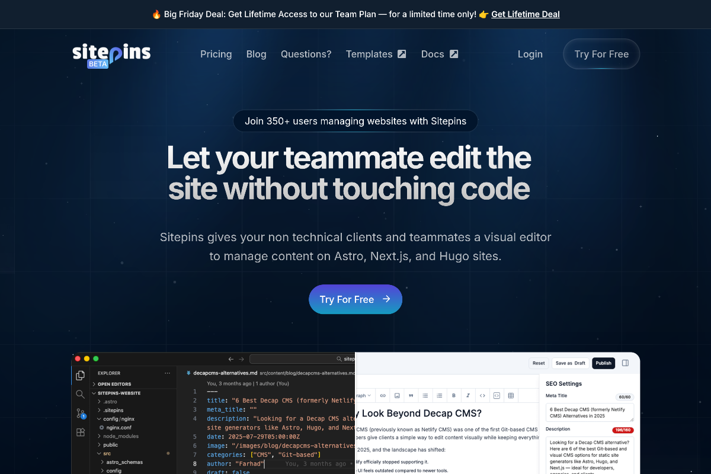The image size is (711, 474).
Task: Insert link using the editor link icon
Action: [x=383, y=395]
